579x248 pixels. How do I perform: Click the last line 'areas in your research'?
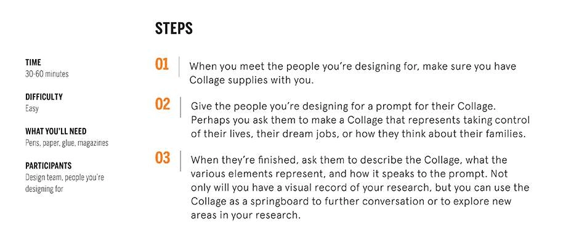[x=246, y=215]
